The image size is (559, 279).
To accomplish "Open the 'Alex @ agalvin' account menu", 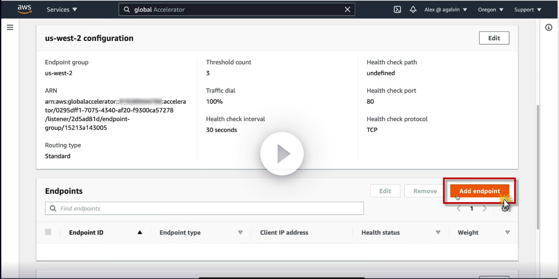I will point(446,10).
